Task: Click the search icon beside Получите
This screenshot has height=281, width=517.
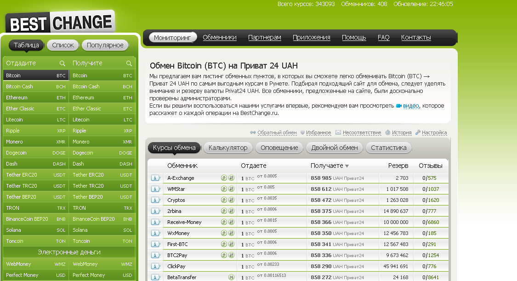Action: (129, 63)
